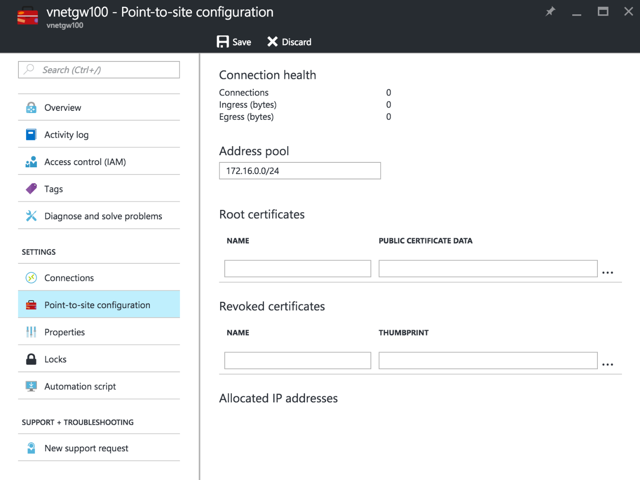This screenshot has height=480, width=640.
Task: Open Properties in the settings list
Action: (65, 332)
